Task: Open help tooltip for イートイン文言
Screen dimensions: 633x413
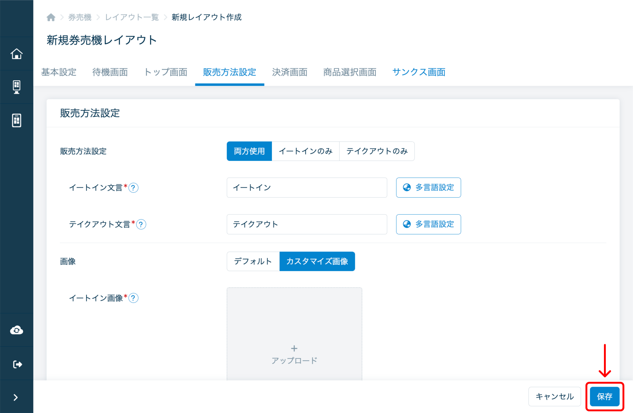Action: click(x=134, y=188)
